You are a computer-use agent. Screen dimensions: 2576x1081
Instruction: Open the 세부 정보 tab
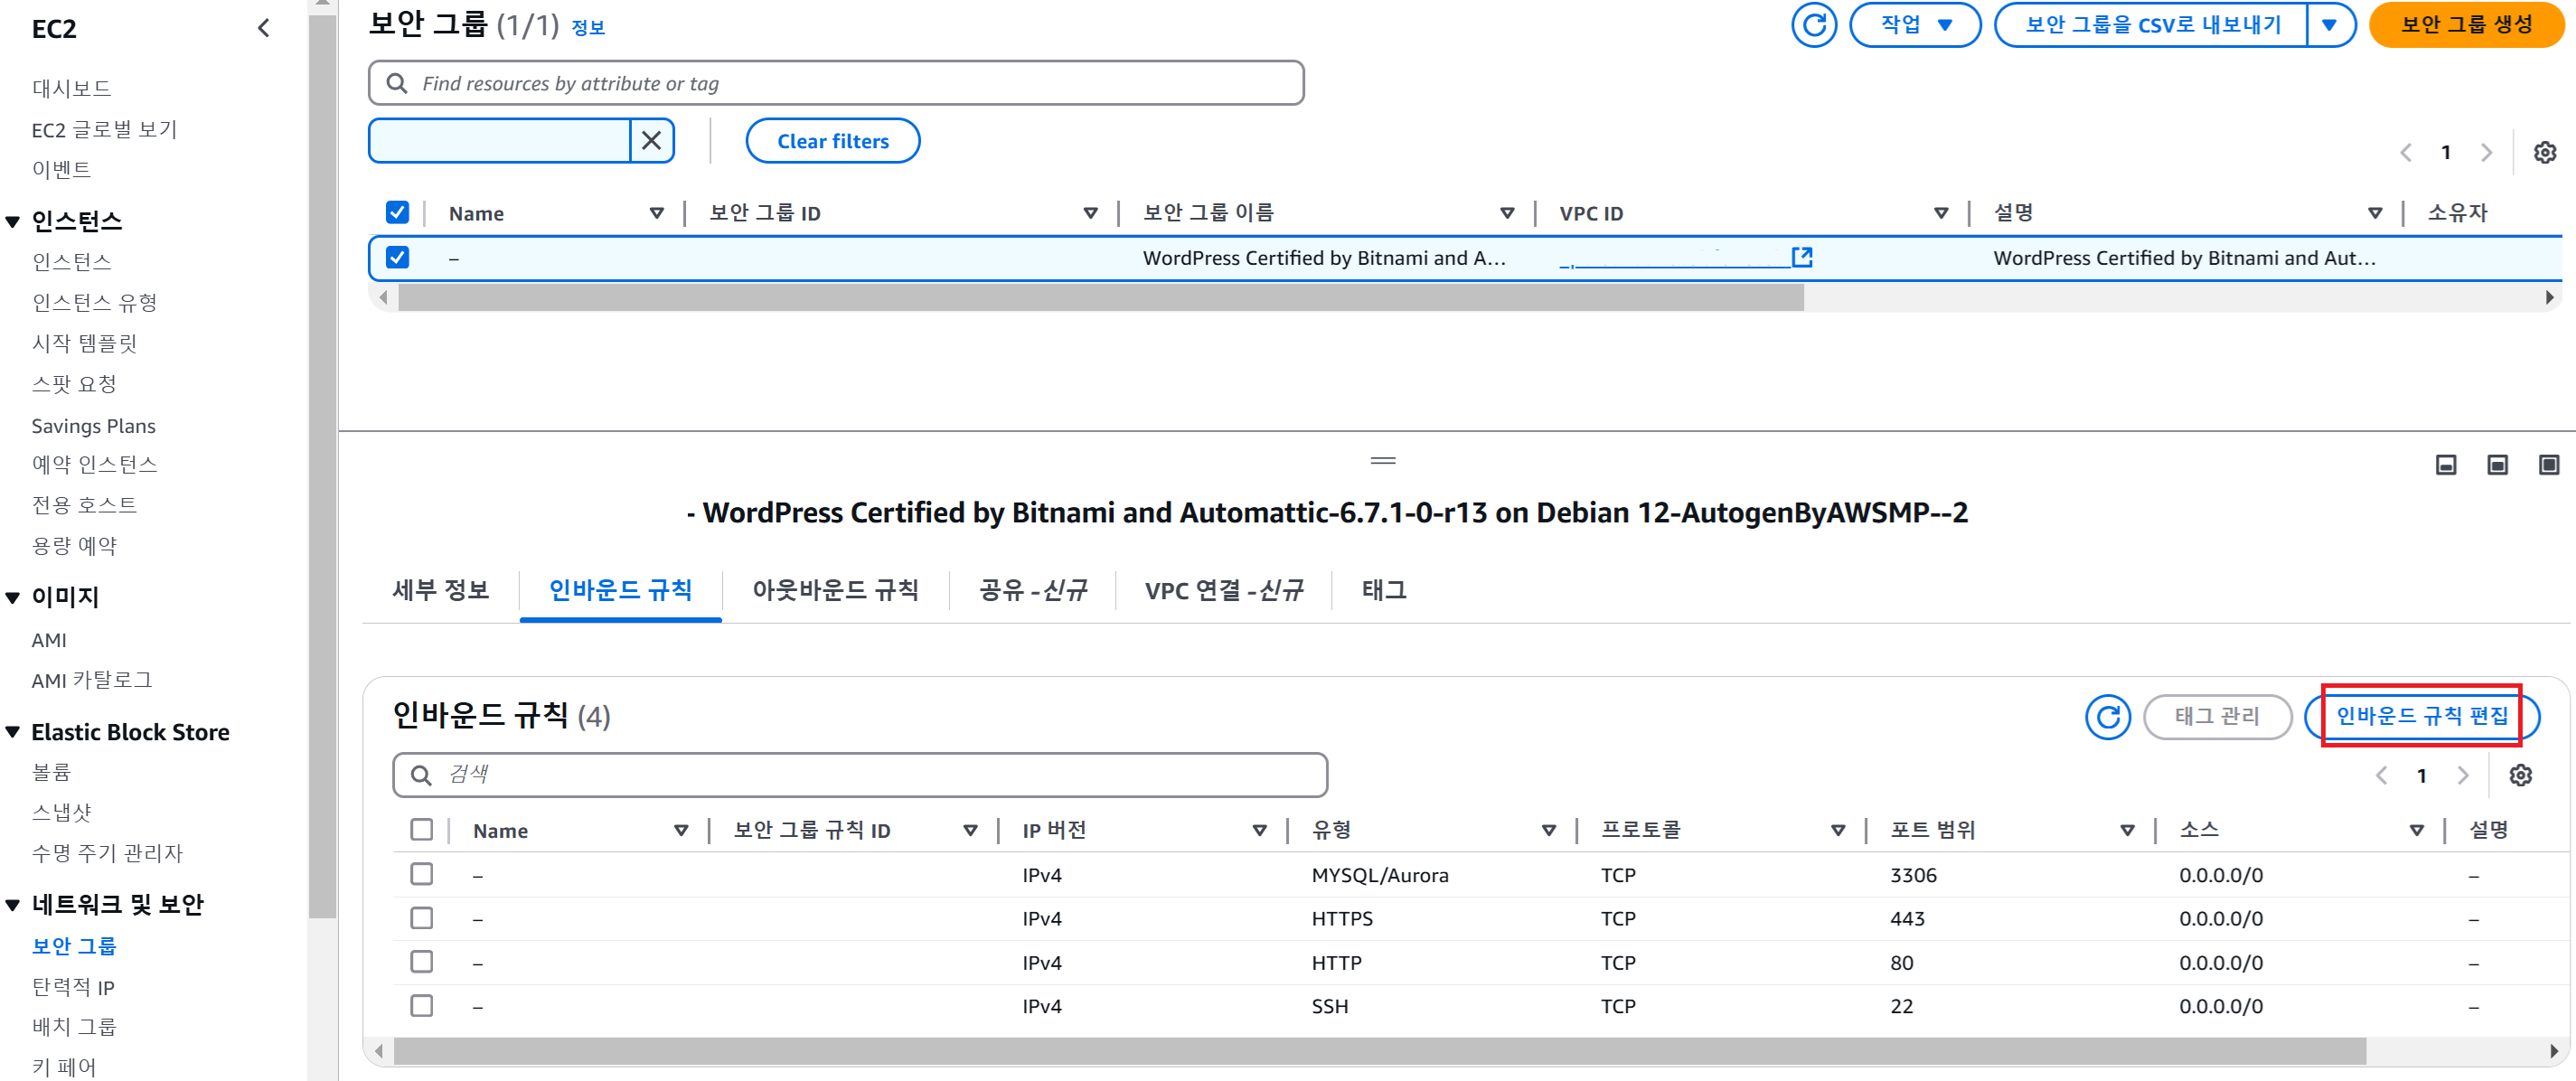point(440,590)
